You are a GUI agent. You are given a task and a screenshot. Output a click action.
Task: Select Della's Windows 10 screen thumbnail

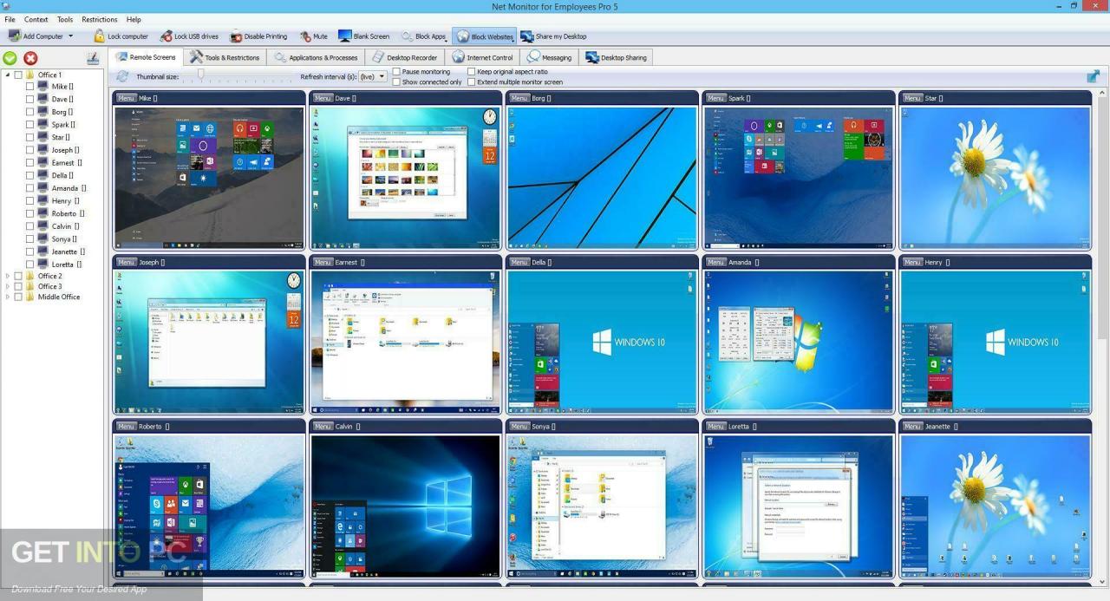point(602,342)
